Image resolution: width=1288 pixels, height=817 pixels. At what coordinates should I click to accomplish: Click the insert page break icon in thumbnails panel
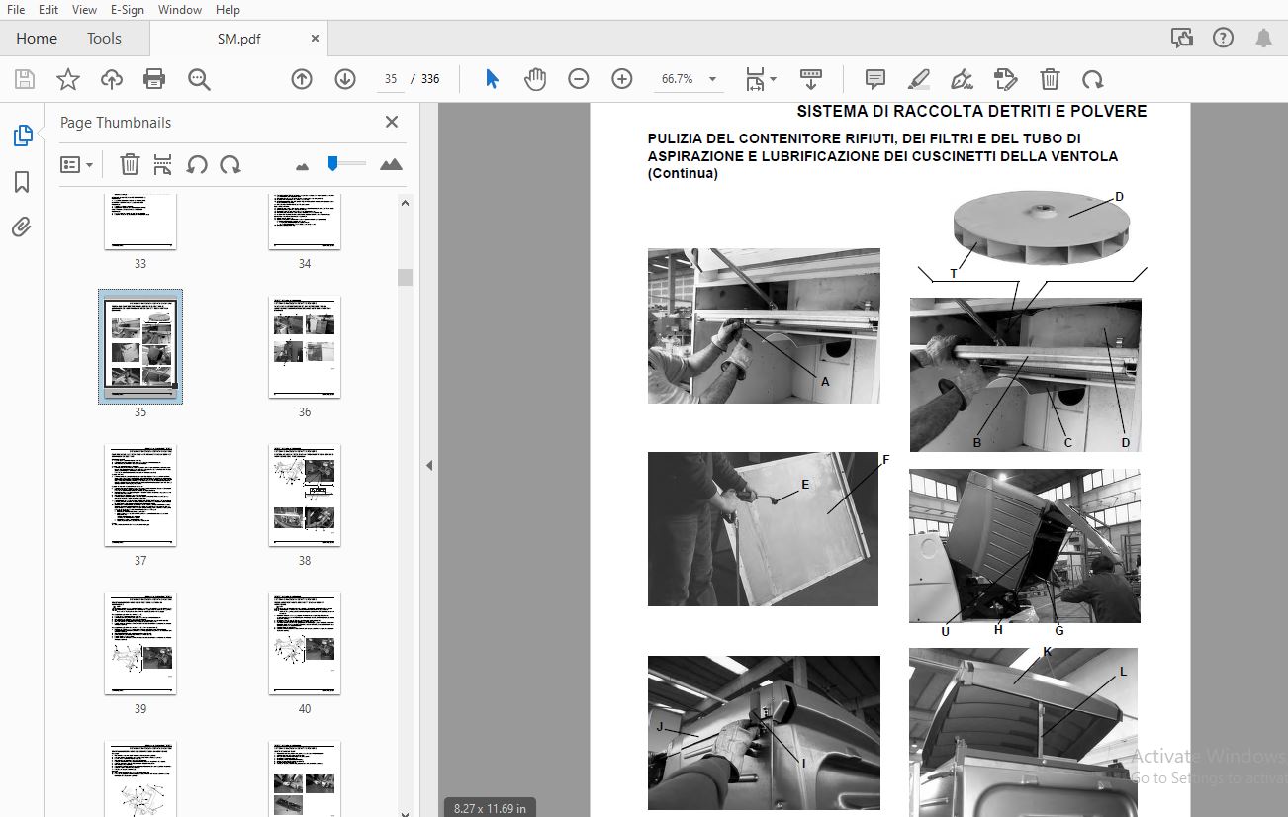[163, 164]
